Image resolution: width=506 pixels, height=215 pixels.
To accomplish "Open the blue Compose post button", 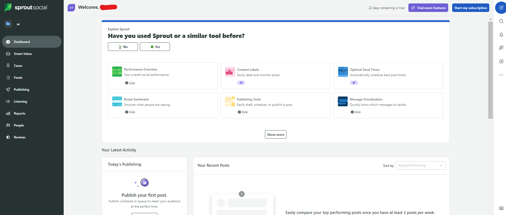I will (x=501, y=8).
